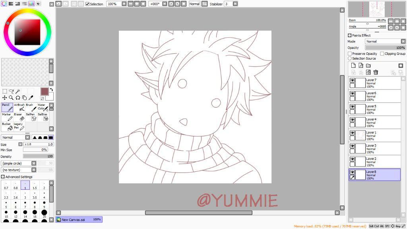Click zoom-out minus button in Navigator
The height and width of the screenshot is (229, 407).
click(x=391, y=21)
